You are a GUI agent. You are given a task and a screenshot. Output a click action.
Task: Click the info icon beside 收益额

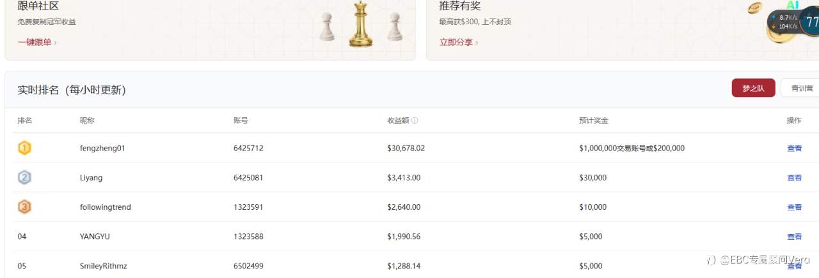(415, 121)
